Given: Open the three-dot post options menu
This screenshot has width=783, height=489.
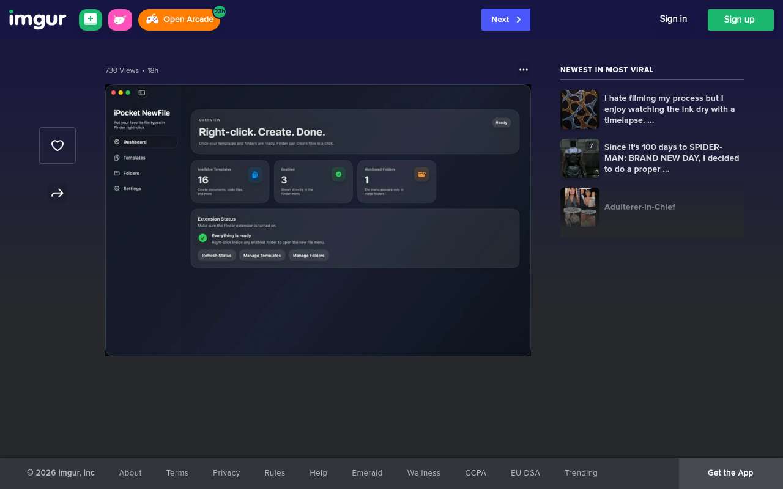Looking at the screenshot, I should (x=523, y=70).
